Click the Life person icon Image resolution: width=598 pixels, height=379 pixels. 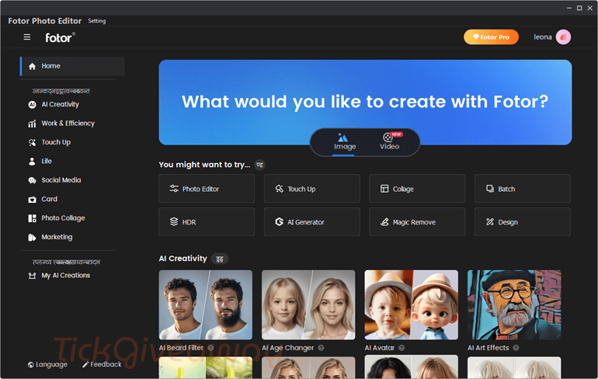(x=32, y=162)
